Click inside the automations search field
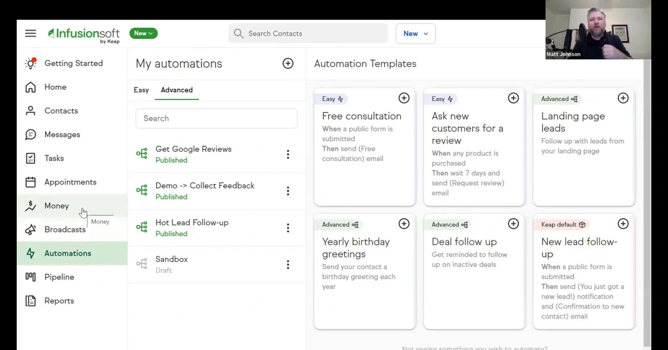Viewport: 668px width, 350px height. tap(217, 118)
